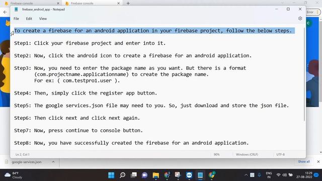Click Windows (CRLF) line ending indicator
Screen dimensions: 322x181
(x=247, y=154)
